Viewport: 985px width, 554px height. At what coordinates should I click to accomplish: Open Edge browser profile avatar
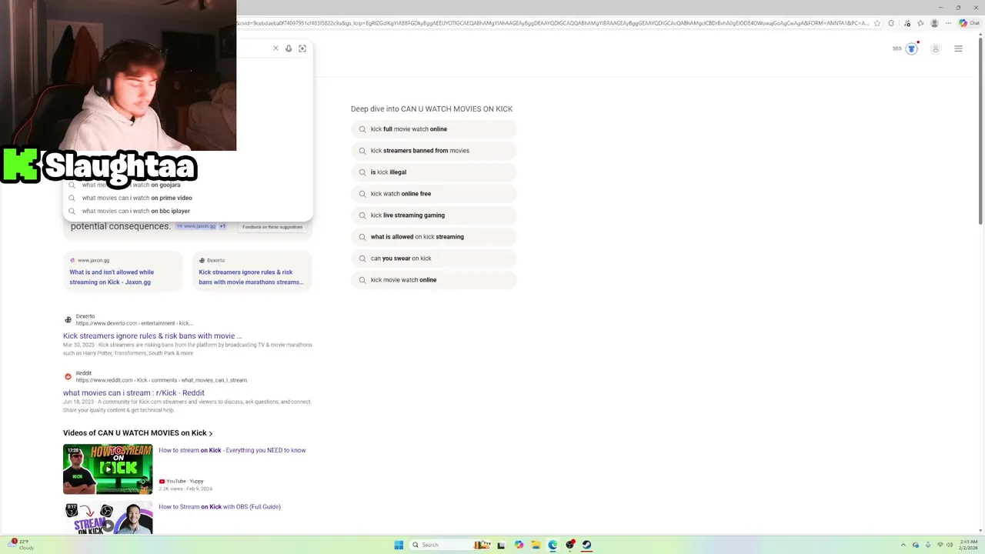tap(935, 23)
